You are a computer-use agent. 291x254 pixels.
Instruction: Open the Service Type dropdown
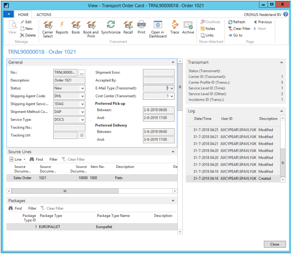[82, 120]
